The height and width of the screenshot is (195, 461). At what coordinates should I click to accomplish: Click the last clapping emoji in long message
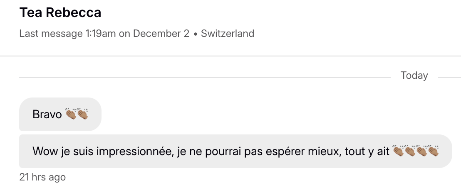click(x=433, y=151)
